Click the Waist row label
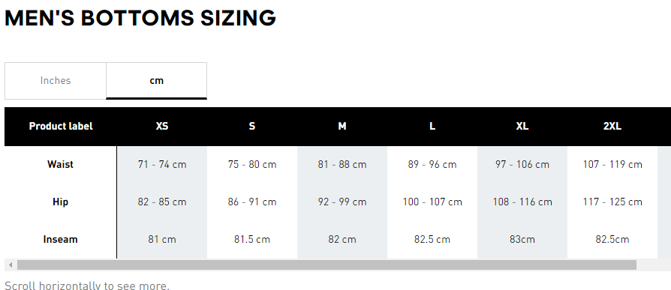Viewport: 671px width, 290px height. [x=60, y=164]
